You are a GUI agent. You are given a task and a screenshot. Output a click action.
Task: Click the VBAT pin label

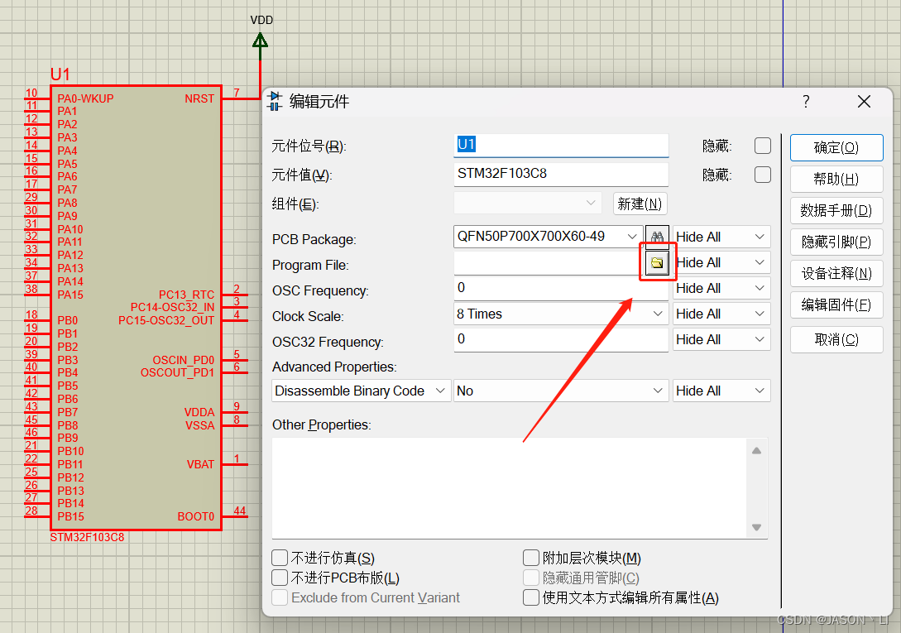[200, 464]
